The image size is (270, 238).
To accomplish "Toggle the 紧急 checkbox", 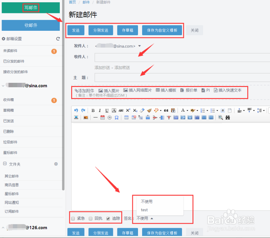I will [73, 219].
